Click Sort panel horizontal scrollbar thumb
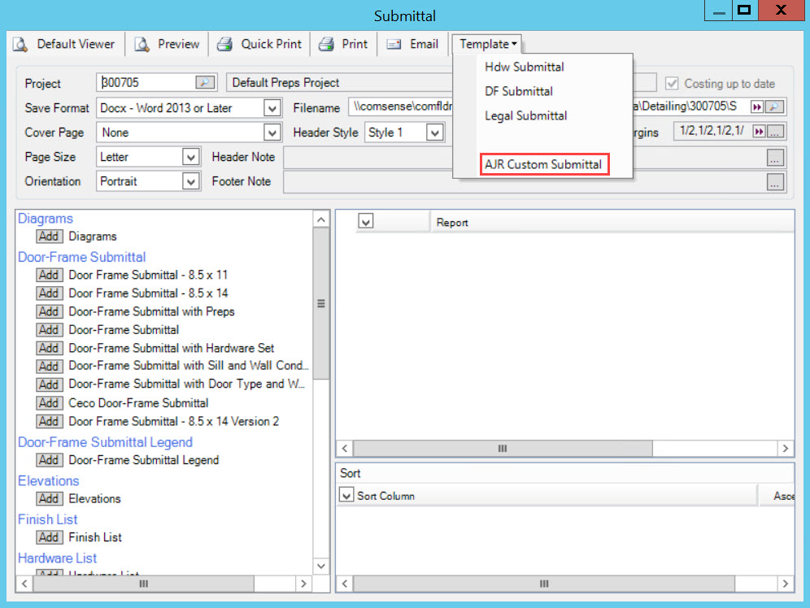Viewport: 810px width, 608px height. (x=544, y=584)
